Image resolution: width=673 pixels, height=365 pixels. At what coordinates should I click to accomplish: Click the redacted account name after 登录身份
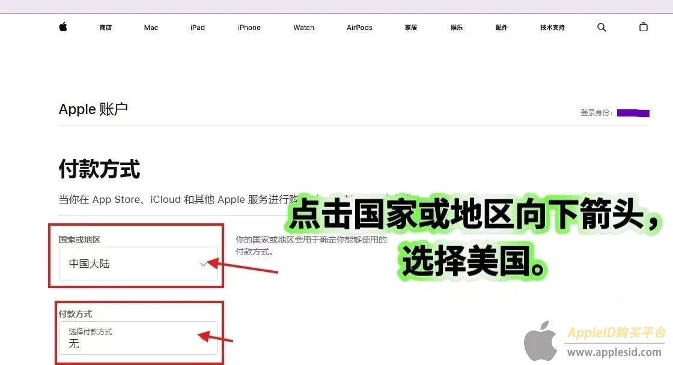coord(633,113)
